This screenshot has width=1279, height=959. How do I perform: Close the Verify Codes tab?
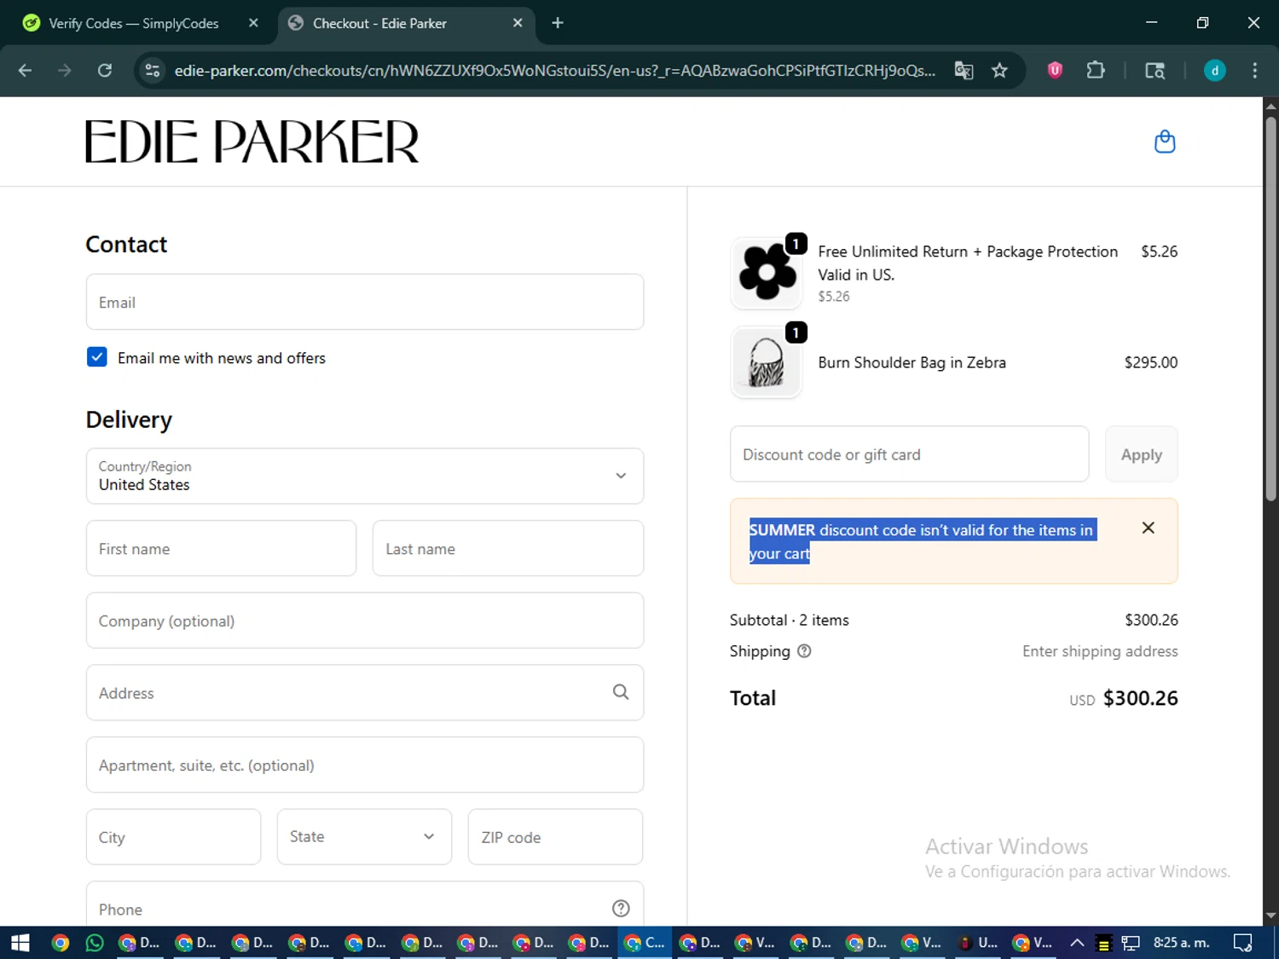pyautogui.click(x=253, y=23)
